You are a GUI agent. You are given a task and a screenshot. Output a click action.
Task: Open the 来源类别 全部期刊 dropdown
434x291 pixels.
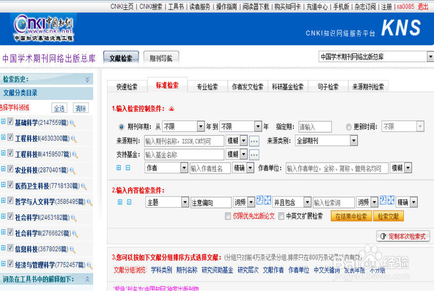tap(326, 141)
